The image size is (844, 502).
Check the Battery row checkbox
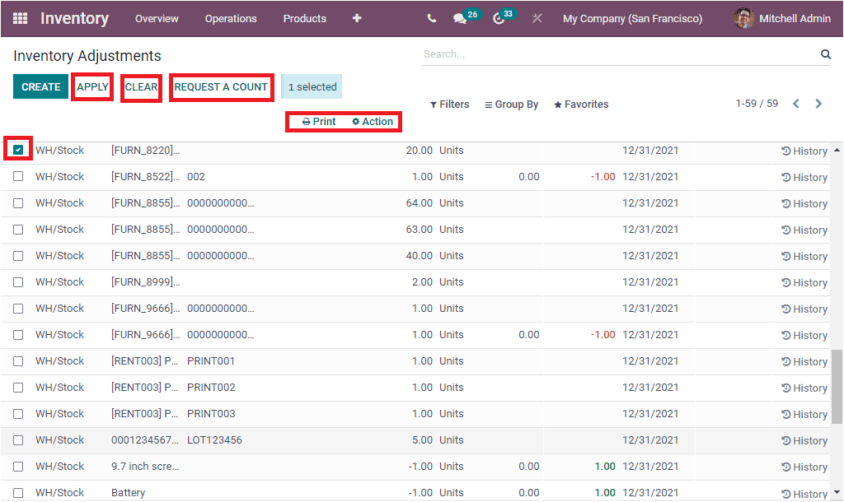(x=18, y=492)
